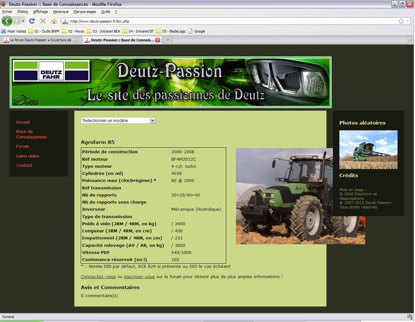Open the Marque-pages menu

click(x=85, y=12)
